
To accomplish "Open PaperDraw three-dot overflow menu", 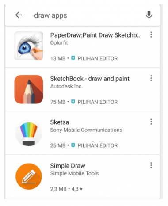I will click(x=151, y=34).
